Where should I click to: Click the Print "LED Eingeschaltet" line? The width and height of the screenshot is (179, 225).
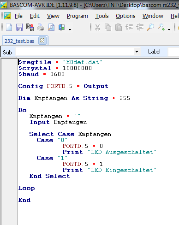[x=109, y=170]
